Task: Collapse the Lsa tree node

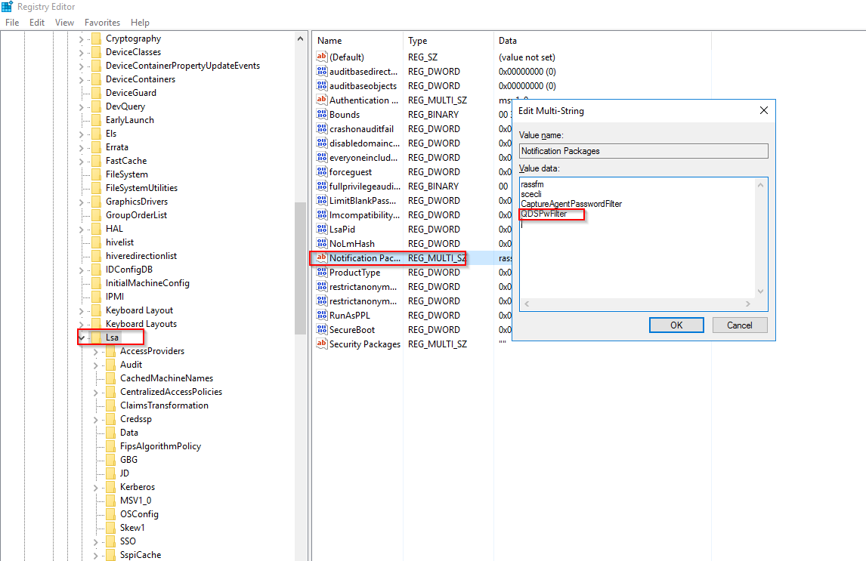Action: point(82,338)
